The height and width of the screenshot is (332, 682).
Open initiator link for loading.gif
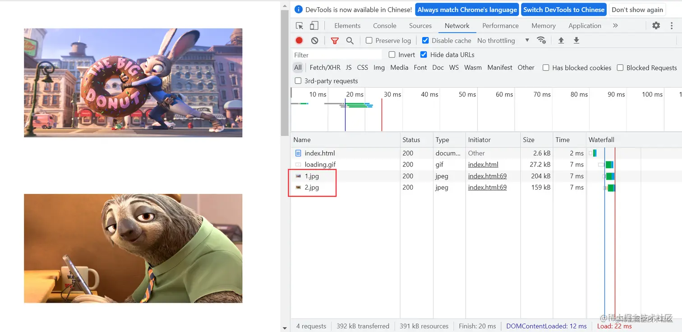483,164
